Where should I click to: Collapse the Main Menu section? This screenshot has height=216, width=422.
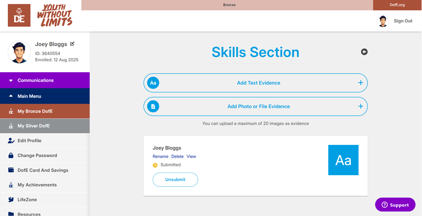(x=45, y=96)
